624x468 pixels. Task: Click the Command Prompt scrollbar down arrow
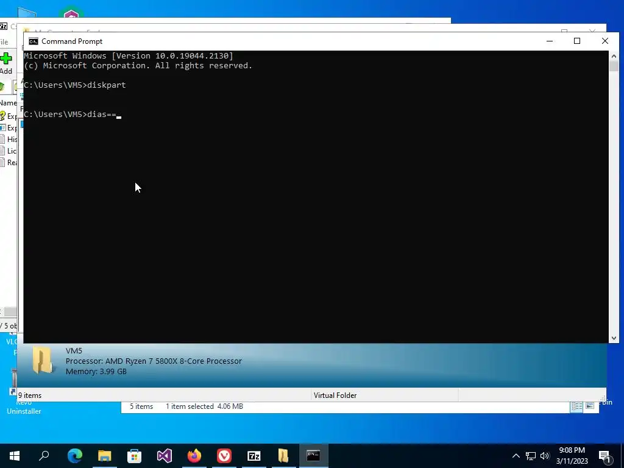pos(614,338)
